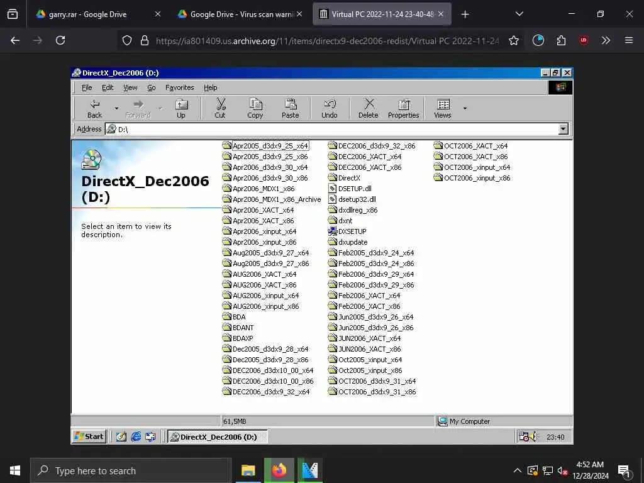
Task: Bookmark this page with star icon
Action: pos(513,40)
